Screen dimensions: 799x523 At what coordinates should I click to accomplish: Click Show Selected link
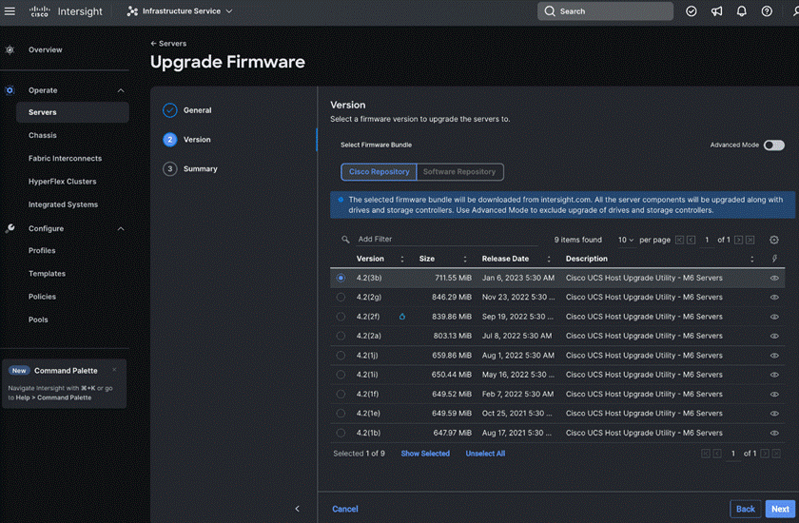(x=425, y=454)
